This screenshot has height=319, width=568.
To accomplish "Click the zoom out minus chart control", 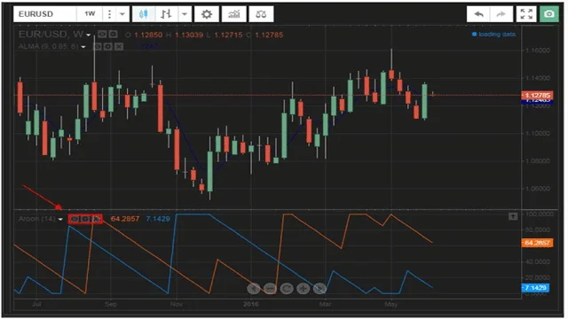I will 270,288.
